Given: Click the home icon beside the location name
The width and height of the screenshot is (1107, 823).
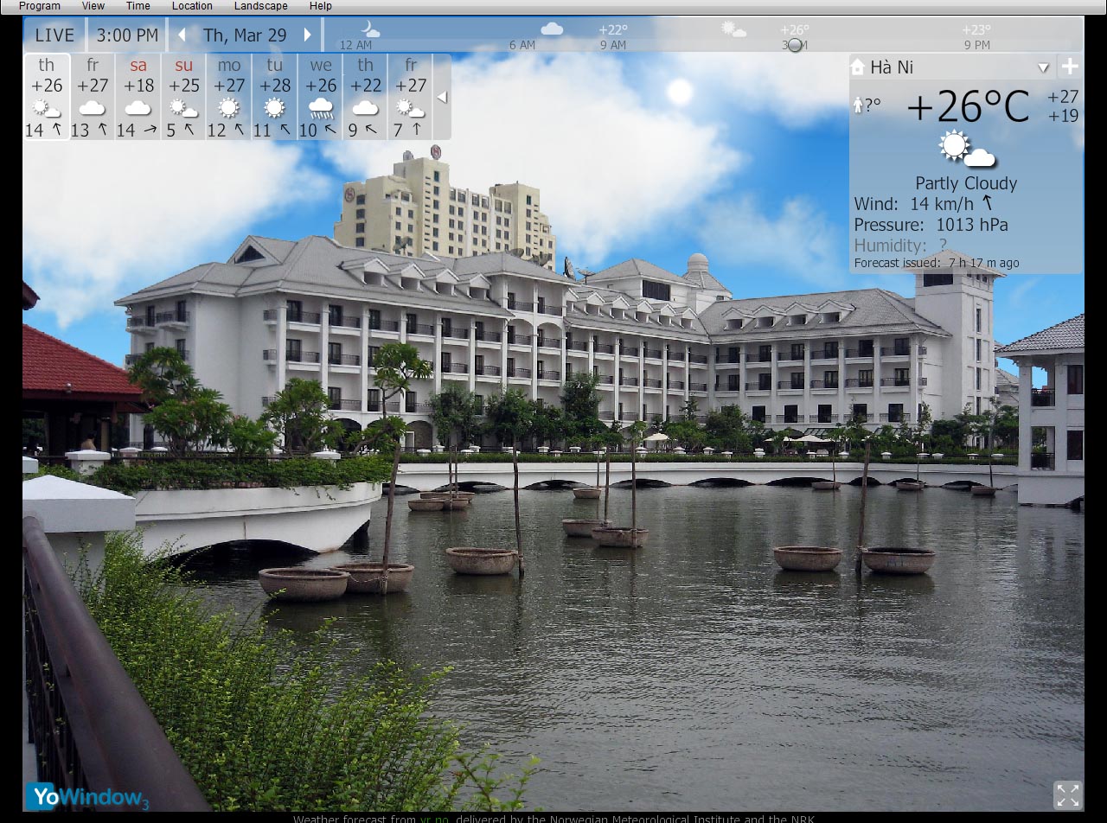Looking at the screenshot, I should [858, 67].
